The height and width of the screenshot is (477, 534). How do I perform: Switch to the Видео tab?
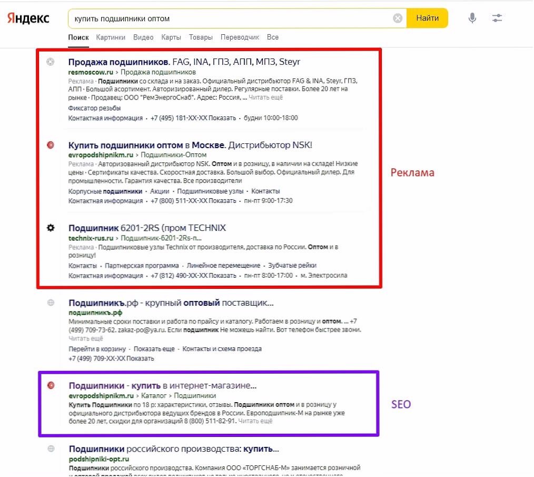click(x=143, y=37)
